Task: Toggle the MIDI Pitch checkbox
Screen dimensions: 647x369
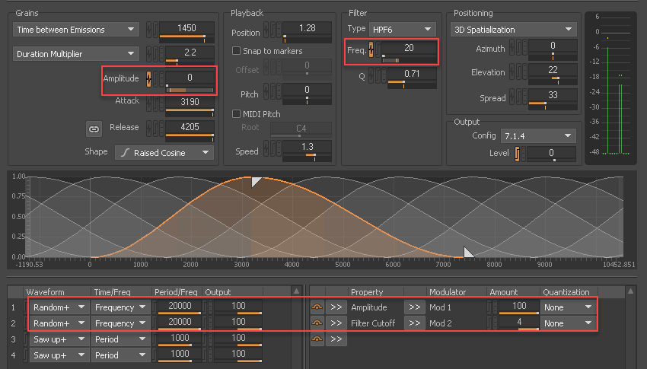Action: (236, 113)
